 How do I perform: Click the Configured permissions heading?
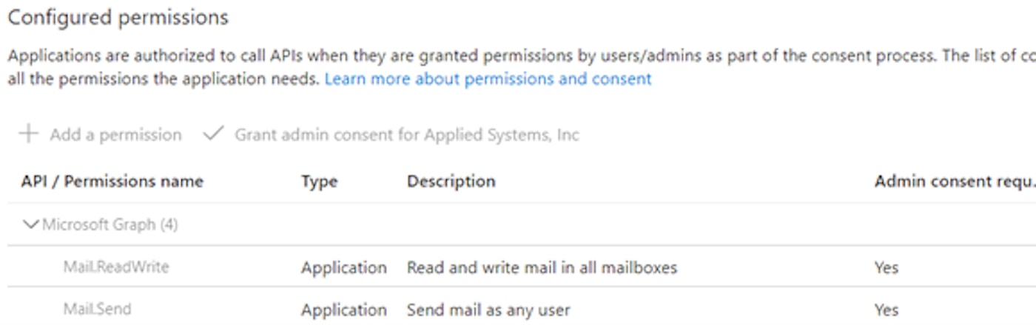tap(118, 18)
